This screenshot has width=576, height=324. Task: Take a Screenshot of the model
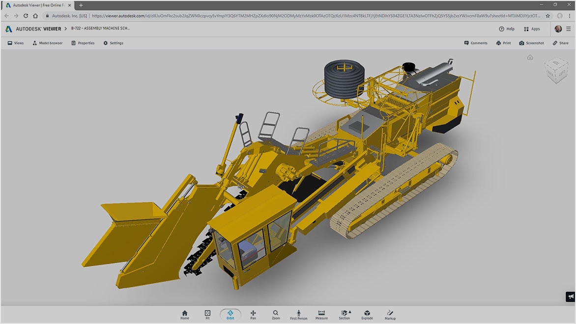tap(531, 43)
